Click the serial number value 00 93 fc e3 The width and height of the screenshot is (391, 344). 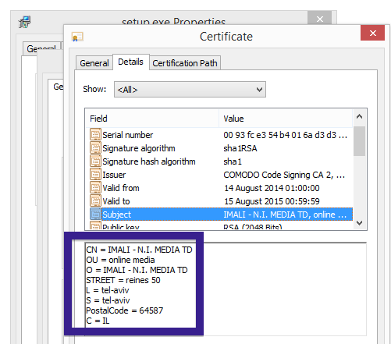tap(285, 135)
